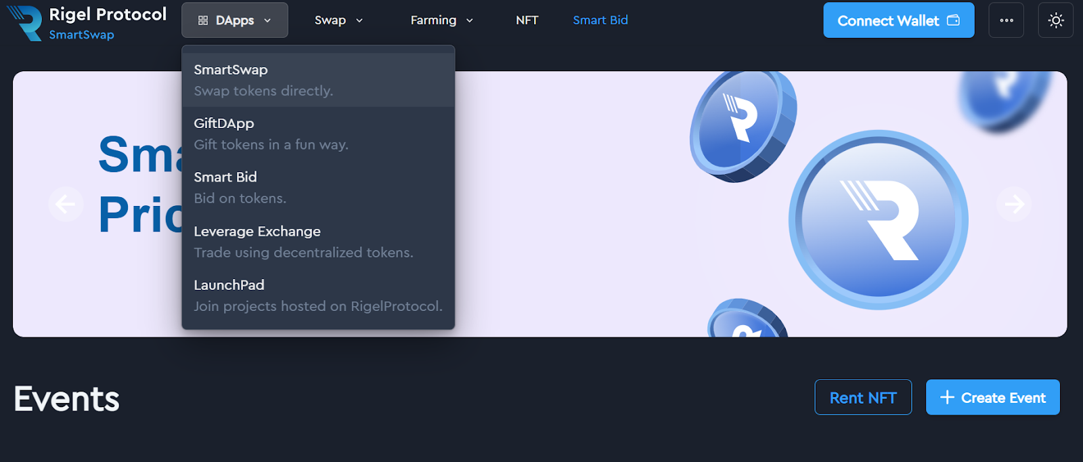This screenshot has height=462, width=1083.
Task: Go to previous banner slide arrow
Action: click(66, 204)
